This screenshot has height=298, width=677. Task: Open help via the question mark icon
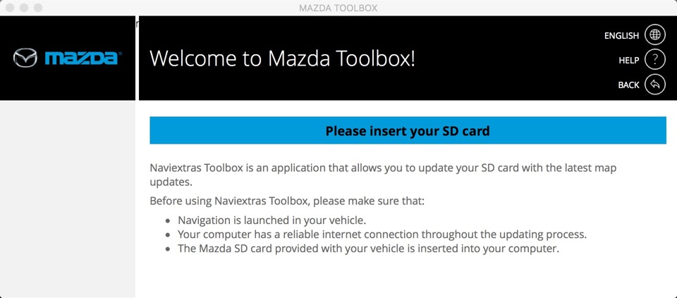655,61
